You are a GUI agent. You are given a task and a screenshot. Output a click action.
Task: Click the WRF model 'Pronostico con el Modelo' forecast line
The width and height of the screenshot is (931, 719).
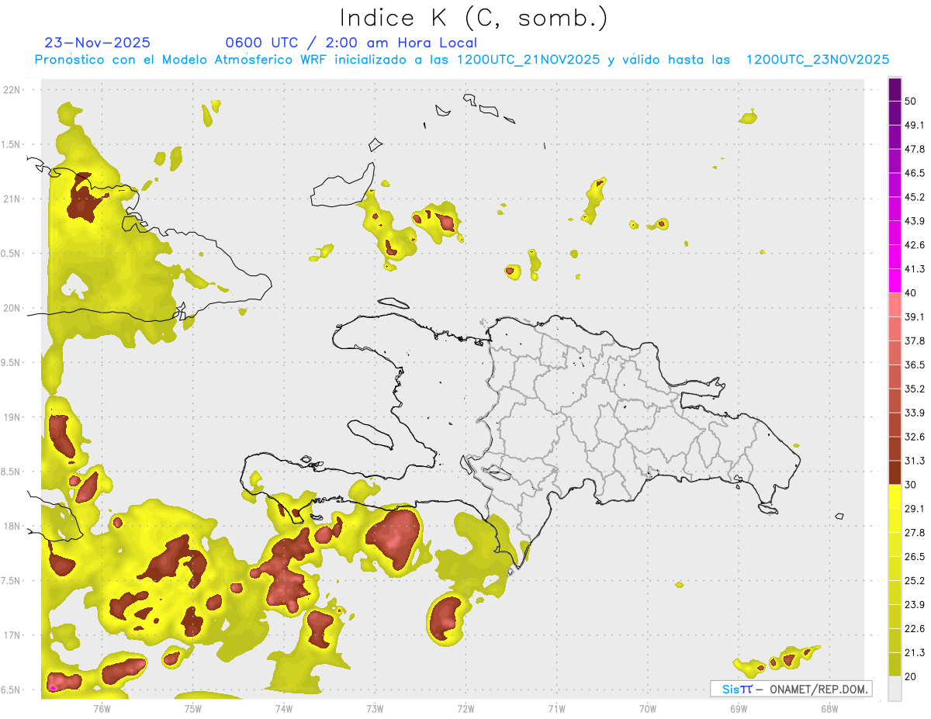click(462, 59)
